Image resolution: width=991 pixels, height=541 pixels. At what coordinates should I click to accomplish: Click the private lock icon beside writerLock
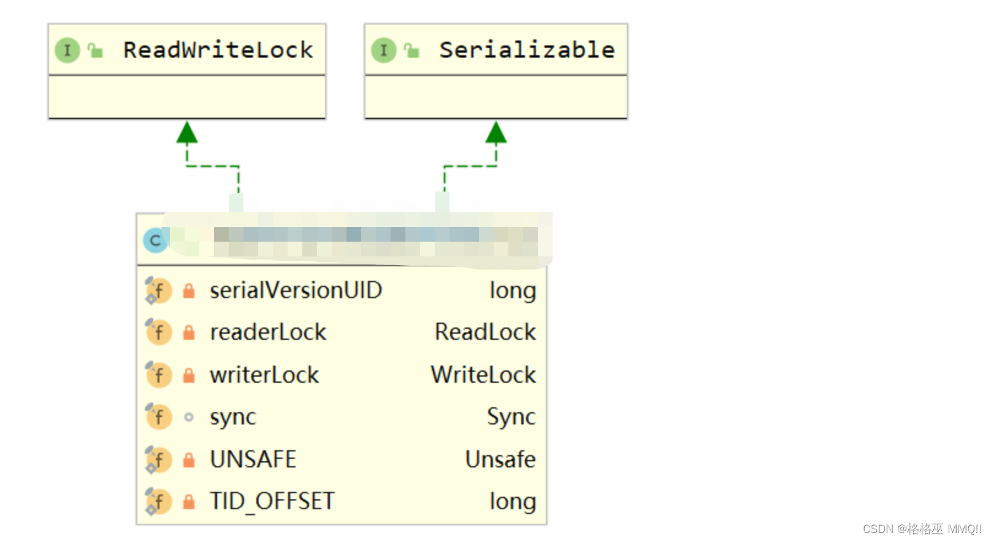click(189, 375)
